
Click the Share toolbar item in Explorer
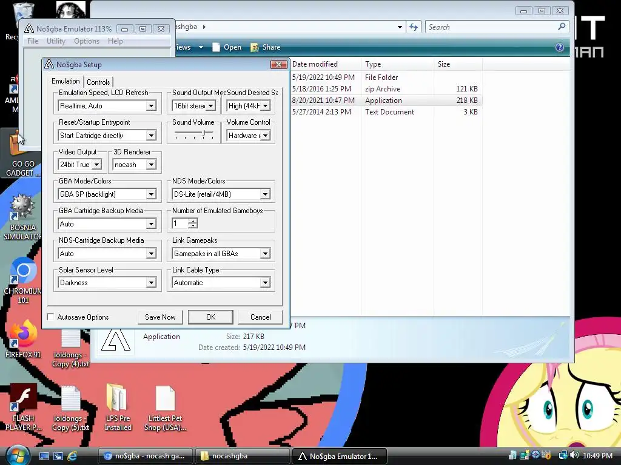266,47
